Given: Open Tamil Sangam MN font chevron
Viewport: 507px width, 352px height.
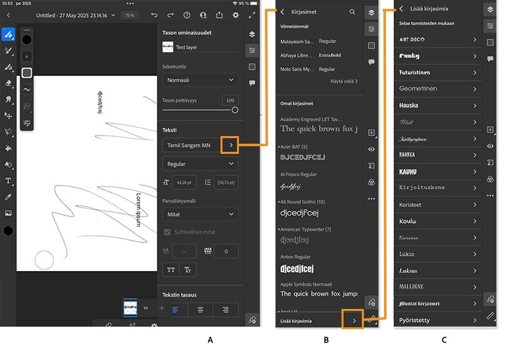Looking at the screenshot, I should coord(231,145).
